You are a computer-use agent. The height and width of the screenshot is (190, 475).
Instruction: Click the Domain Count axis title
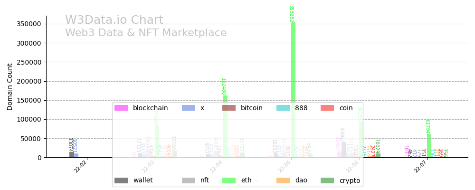pyautogui.click(x=10, y=87)
